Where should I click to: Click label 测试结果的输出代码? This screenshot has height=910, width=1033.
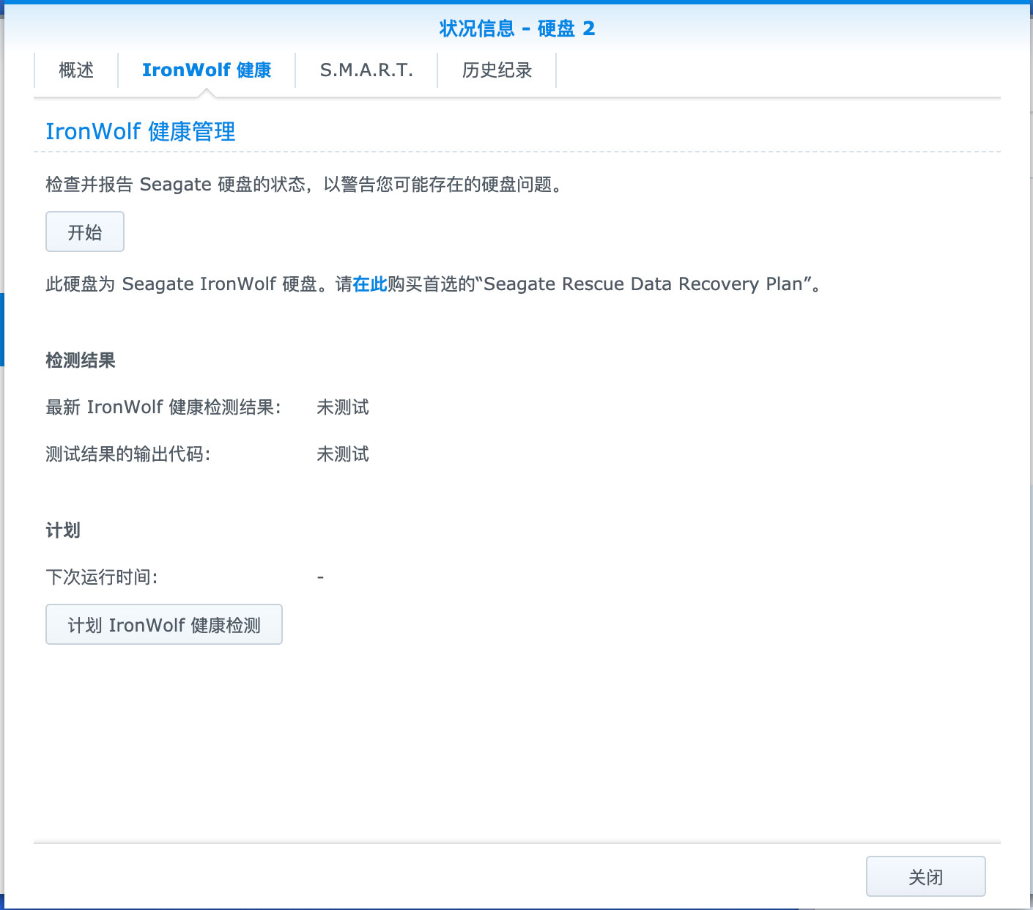coord(127,454)
